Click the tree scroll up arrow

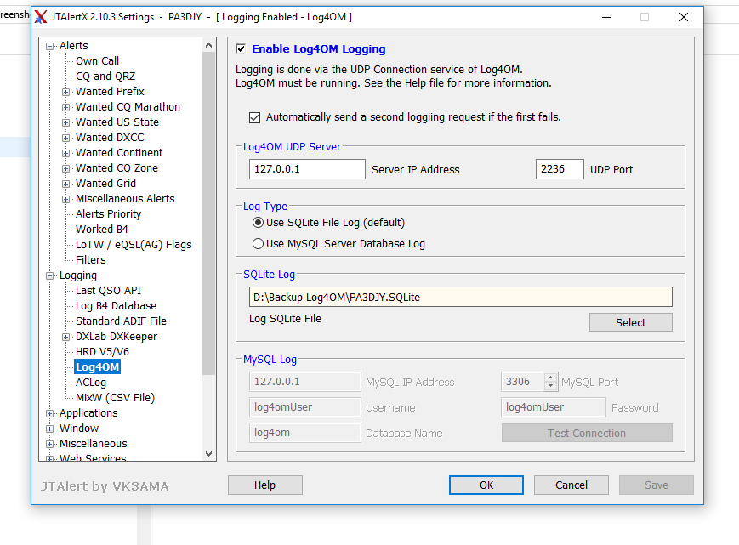coord(209,45)
